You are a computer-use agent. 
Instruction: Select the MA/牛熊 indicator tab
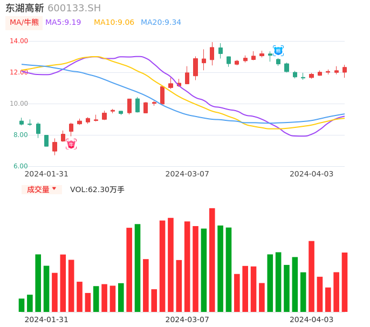pos(24,23)
